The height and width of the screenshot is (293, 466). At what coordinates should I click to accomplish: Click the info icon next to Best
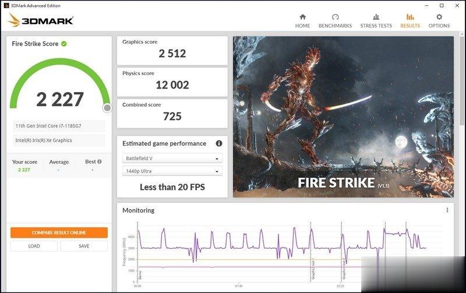pos(100,162)
